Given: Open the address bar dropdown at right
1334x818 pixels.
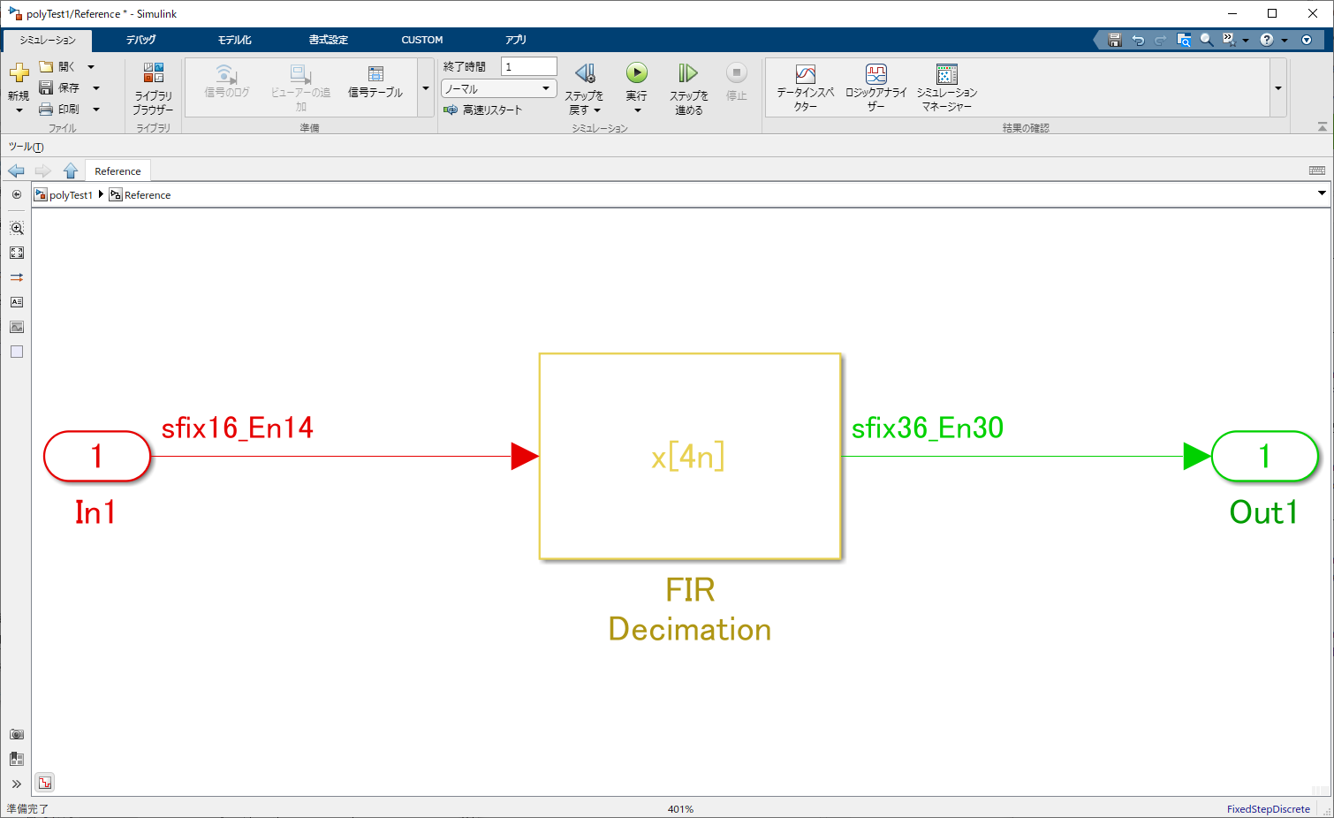Looking at the screenshot, I should click(x=1322, y=193).
